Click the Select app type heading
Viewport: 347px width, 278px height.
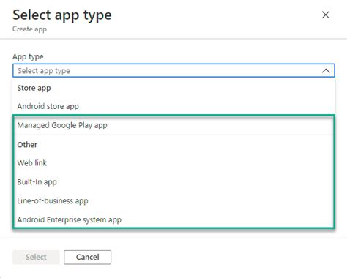62,15
